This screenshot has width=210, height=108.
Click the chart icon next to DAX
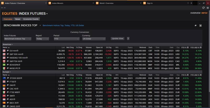click(8, 85)
